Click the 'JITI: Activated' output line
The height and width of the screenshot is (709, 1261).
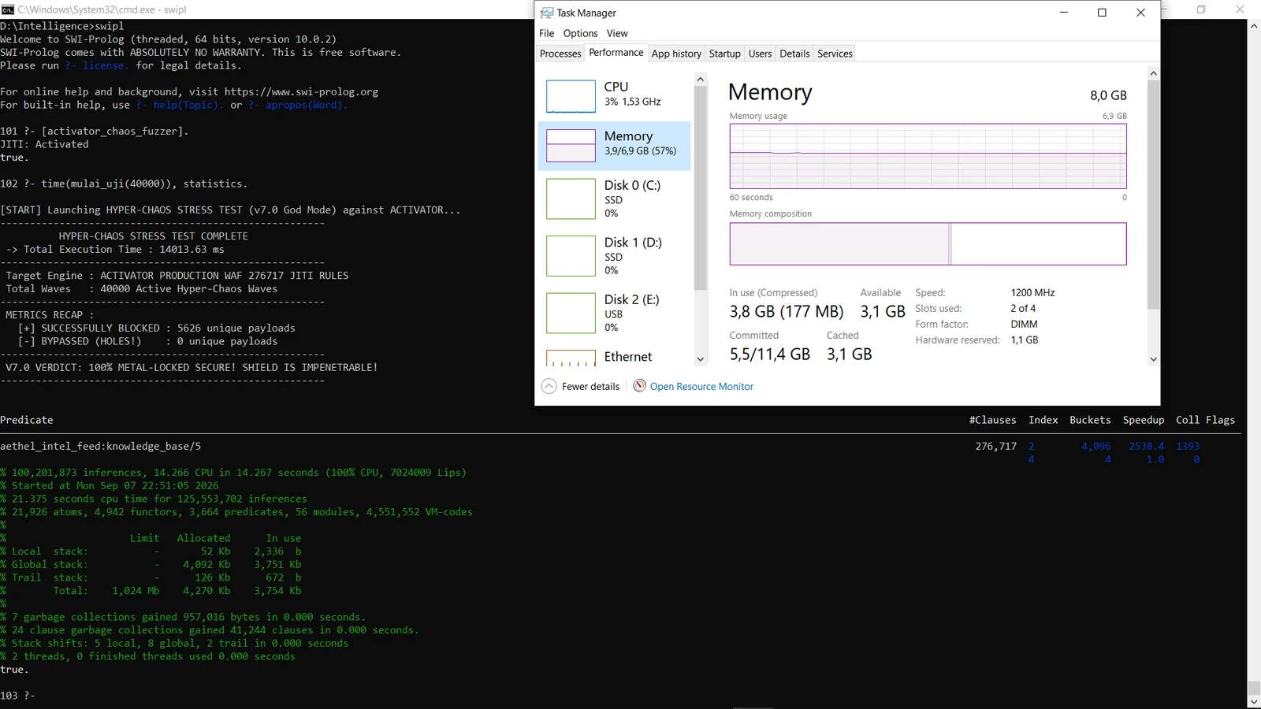tap(44, 144)
